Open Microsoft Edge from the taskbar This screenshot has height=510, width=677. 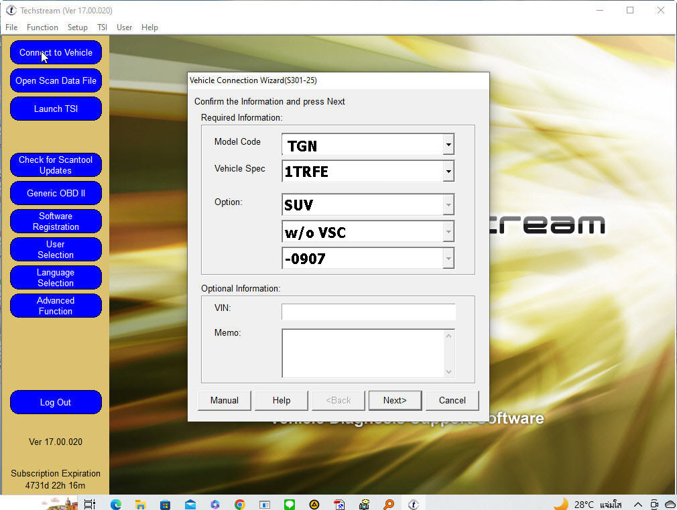point(116,504)
